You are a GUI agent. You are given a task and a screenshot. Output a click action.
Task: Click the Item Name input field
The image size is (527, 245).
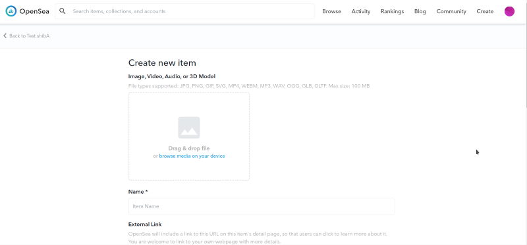(262, 206)
